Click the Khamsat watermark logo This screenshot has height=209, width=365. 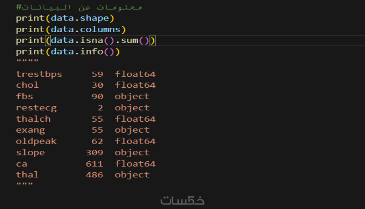tap(182, 200)
